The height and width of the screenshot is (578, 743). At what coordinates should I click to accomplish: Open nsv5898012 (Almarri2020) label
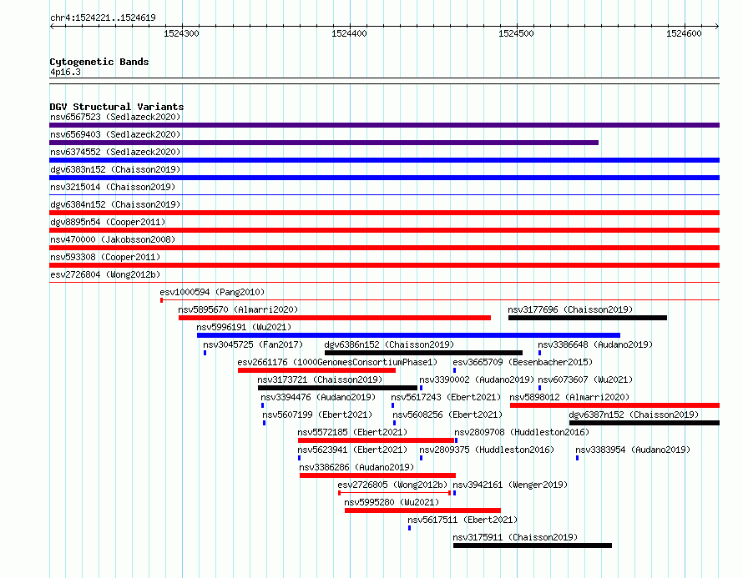click(569, 397)
